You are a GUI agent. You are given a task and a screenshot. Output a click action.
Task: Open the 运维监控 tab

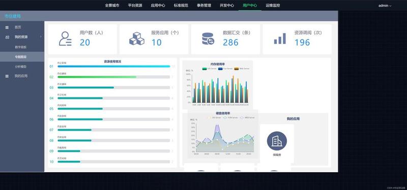(x=273, y=5)
